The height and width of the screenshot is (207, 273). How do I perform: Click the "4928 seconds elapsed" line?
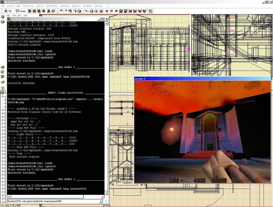tap(24, 157)
